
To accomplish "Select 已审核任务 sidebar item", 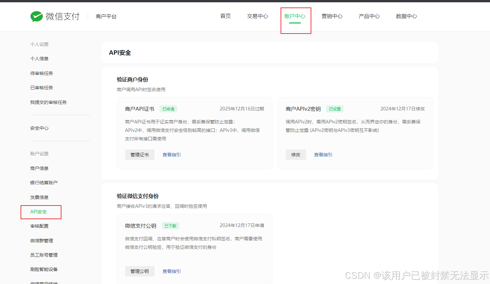I will coord(42,88).
